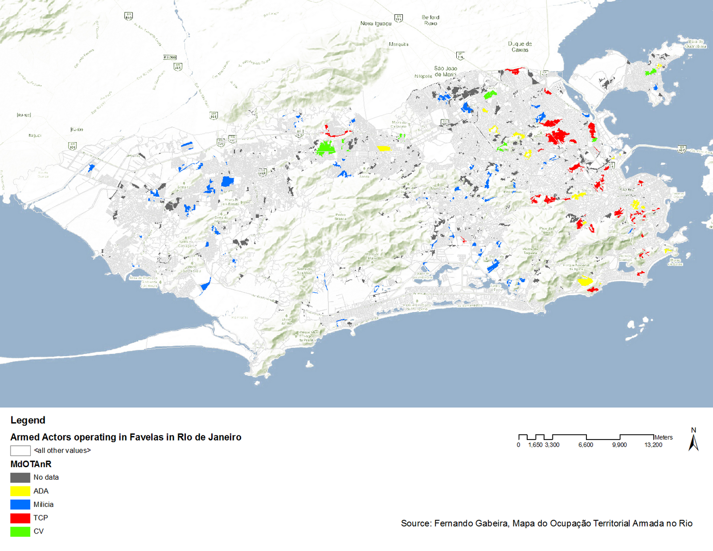
Task: Click the ADA legend label
Action: [41, 491]
